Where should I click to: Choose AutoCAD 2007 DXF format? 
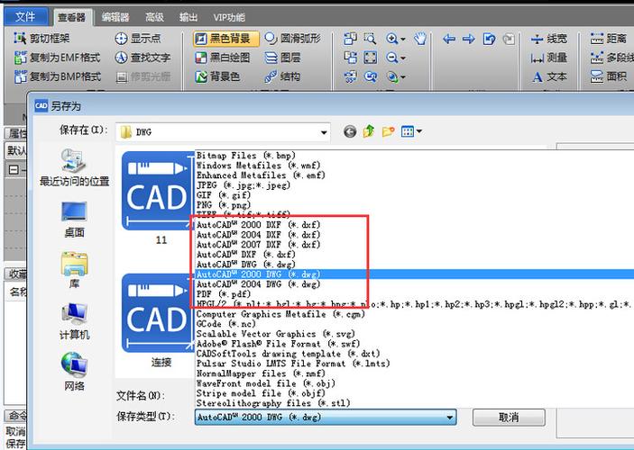(x=258, y=245)
